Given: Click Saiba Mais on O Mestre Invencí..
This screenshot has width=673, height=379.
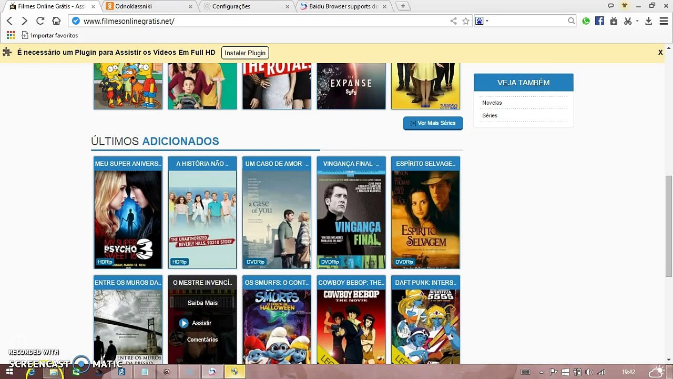Looking at the screenshot, I should click(x=202, y=303).
